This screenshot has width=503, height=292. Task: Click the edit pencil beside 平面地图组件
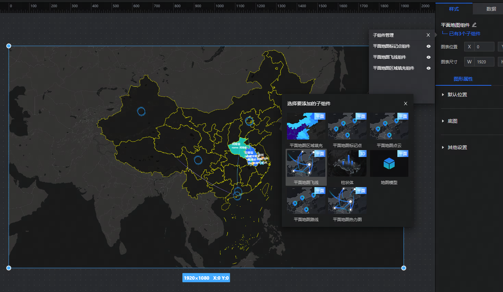click(474, 25)
